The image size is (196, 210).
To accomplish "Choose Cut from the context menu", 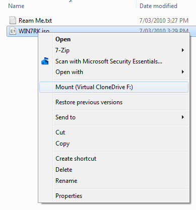I will coord(114,132).
